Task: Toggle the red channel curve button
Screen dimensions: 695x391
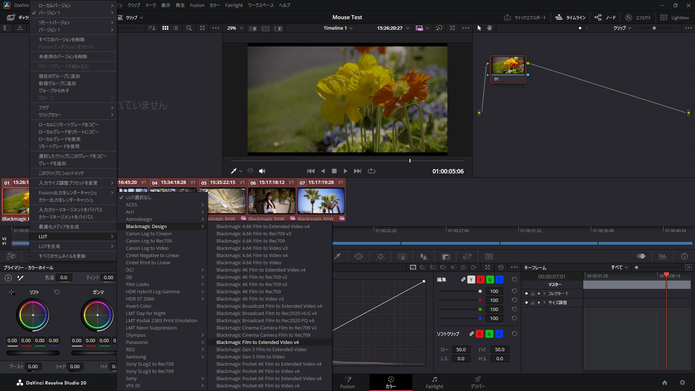Action: pos(480,279)
